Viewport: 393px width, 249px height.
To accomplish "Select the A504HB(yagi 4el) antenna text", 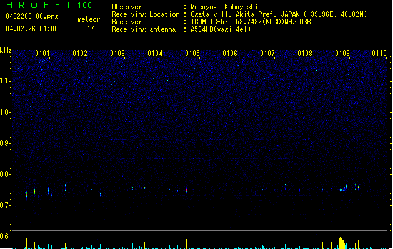I will (221, 29).
